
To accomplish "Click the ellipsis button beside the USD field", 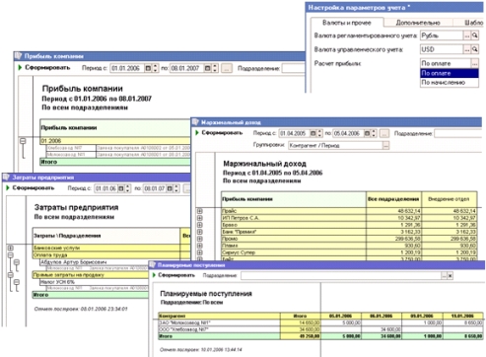I will pos(467,49).
